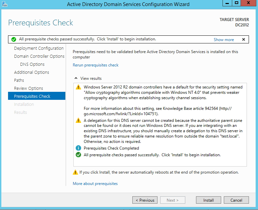Click the disabled Next button

[173, 200]
